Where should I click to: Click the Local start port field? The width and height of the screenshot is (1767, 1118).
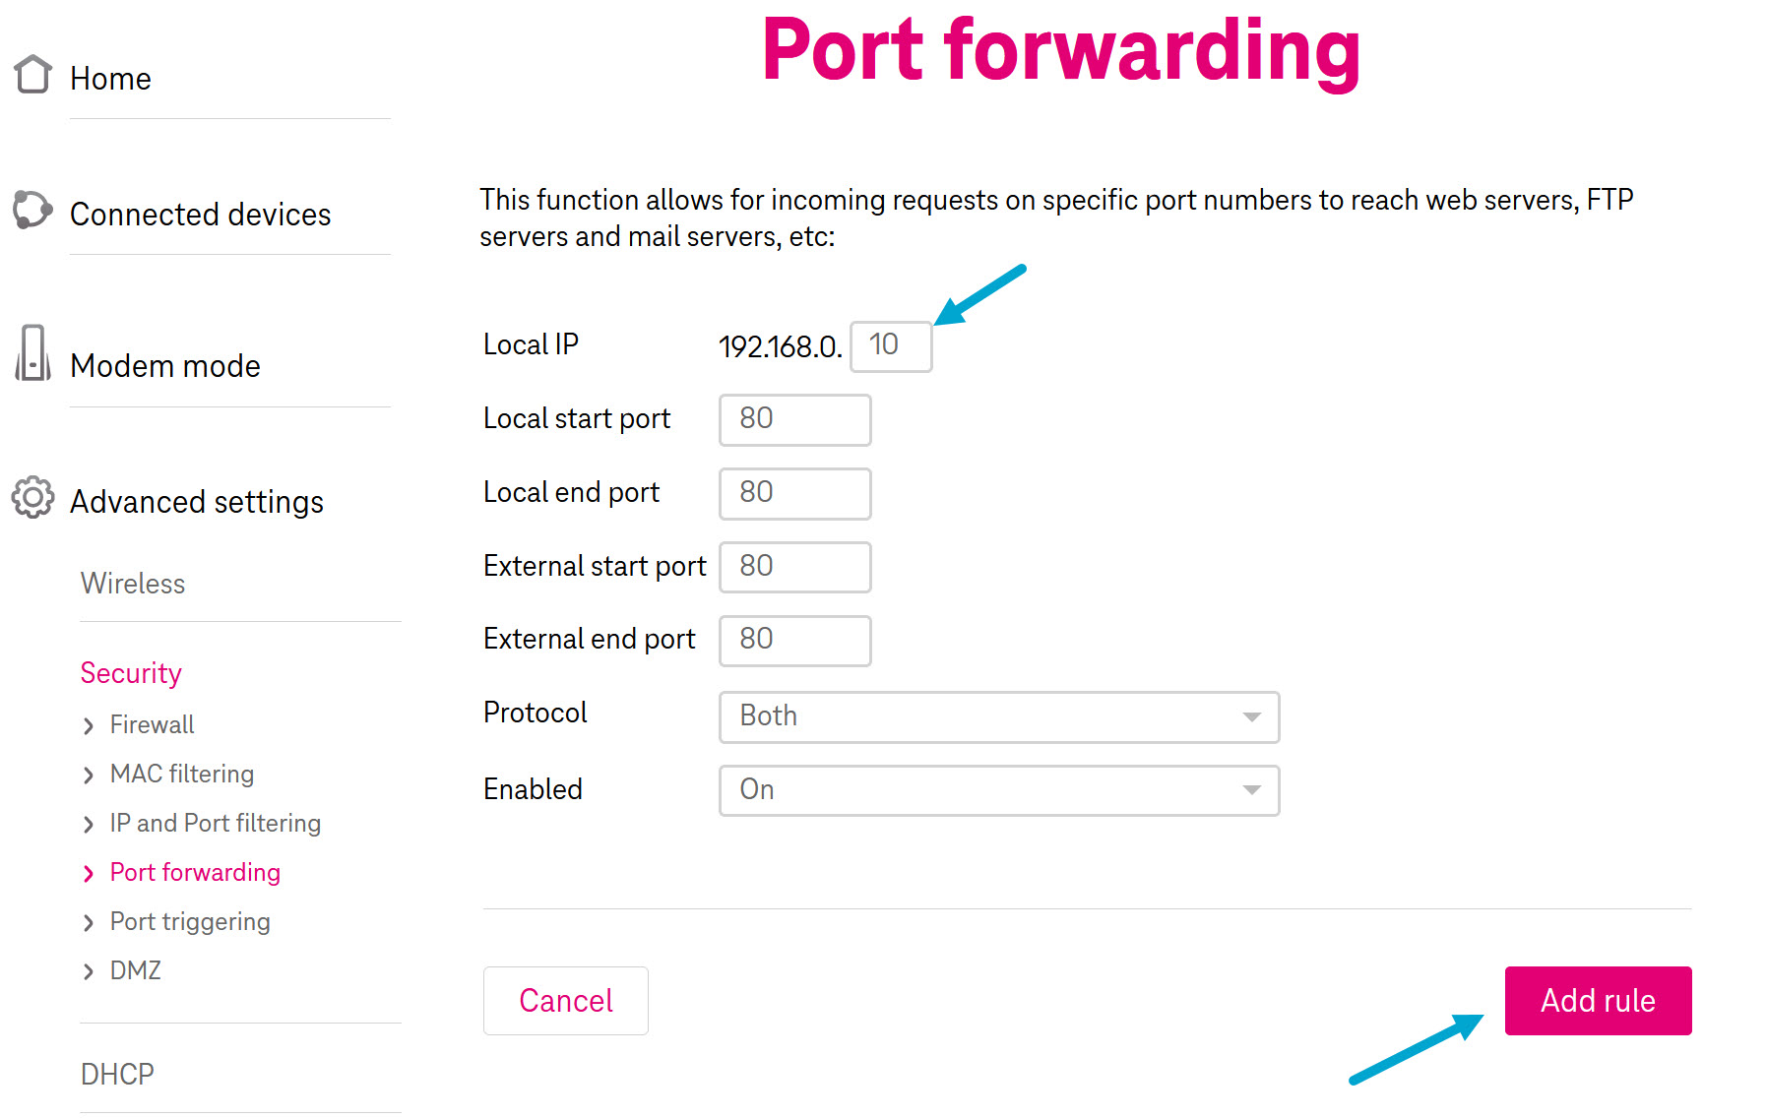pyautogui.click(x=793, y=420)
